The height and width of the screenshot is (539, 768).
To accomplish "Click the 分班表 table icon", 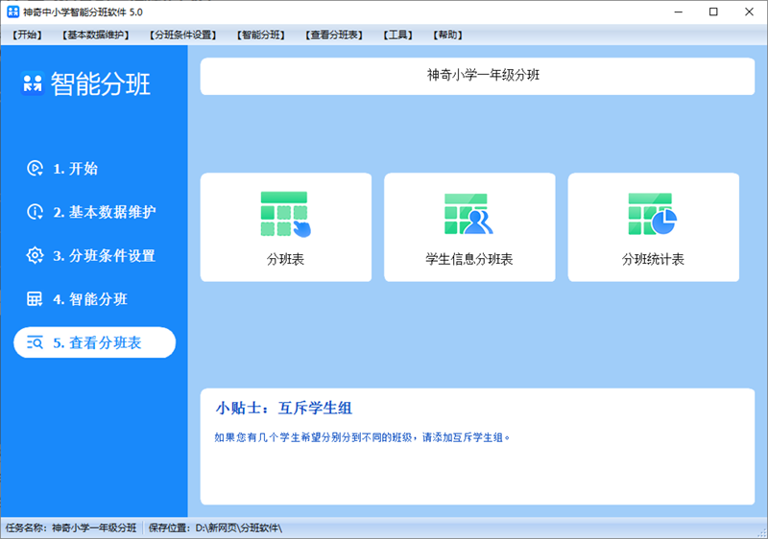I will tap(285, 214).
